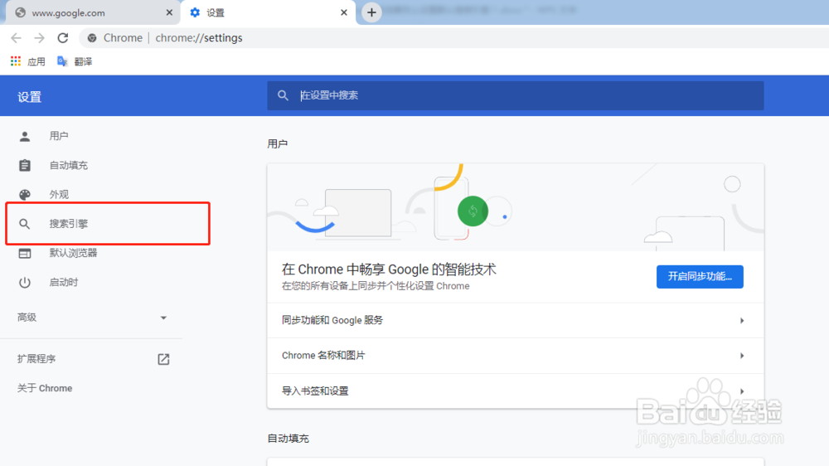Click the address bar with chrome://settings

(x=454, y=38)
